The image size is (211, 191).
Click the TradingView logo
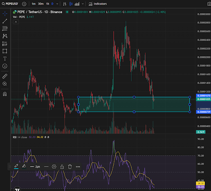[17, 189]
